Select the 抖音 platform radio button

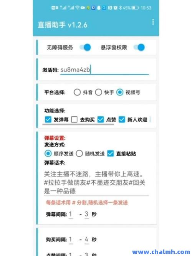coord(77,92)
